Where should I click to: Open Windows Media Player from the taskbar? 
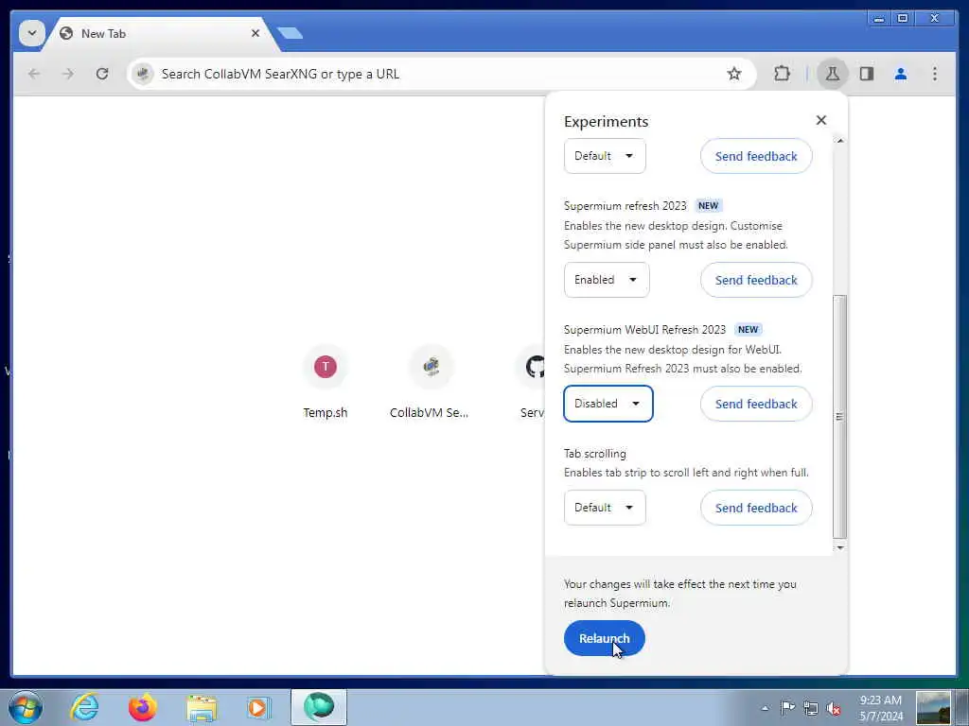[x=258, y=707]
